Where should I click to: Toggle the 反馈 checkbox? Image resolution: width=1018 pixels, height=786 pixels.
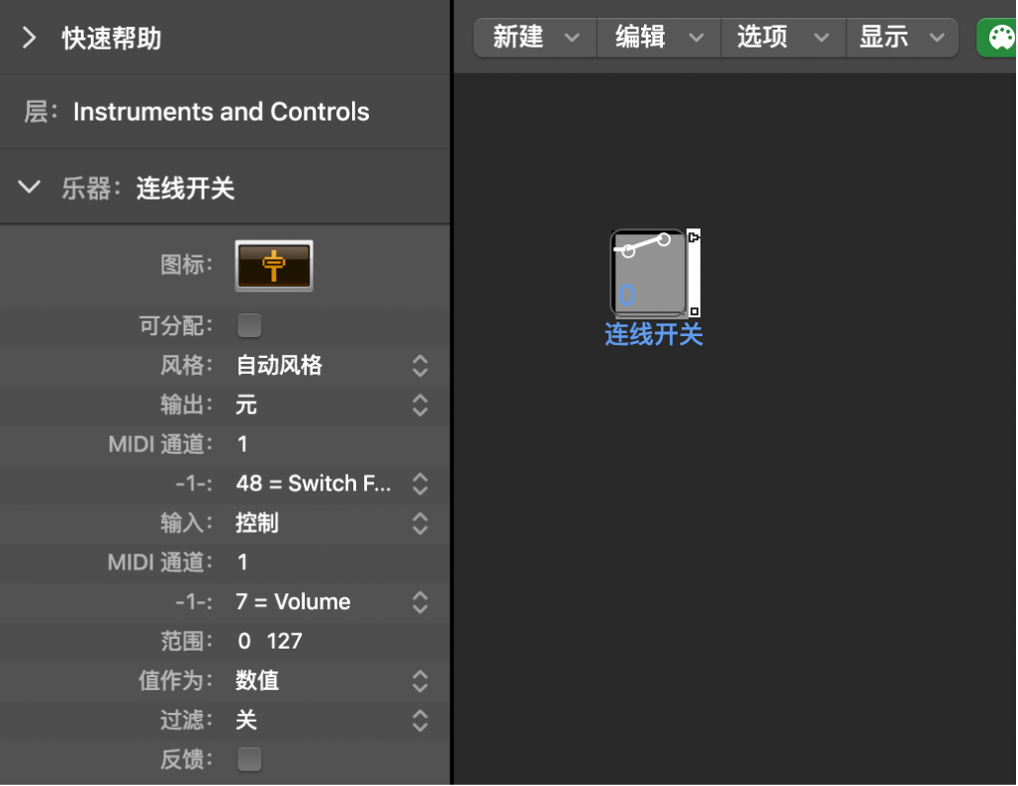[248, 759]
